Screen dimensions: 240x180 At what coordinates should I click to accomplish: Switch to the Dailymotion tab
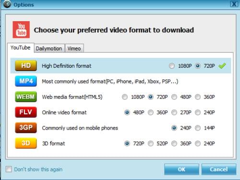tap(49, 48)
